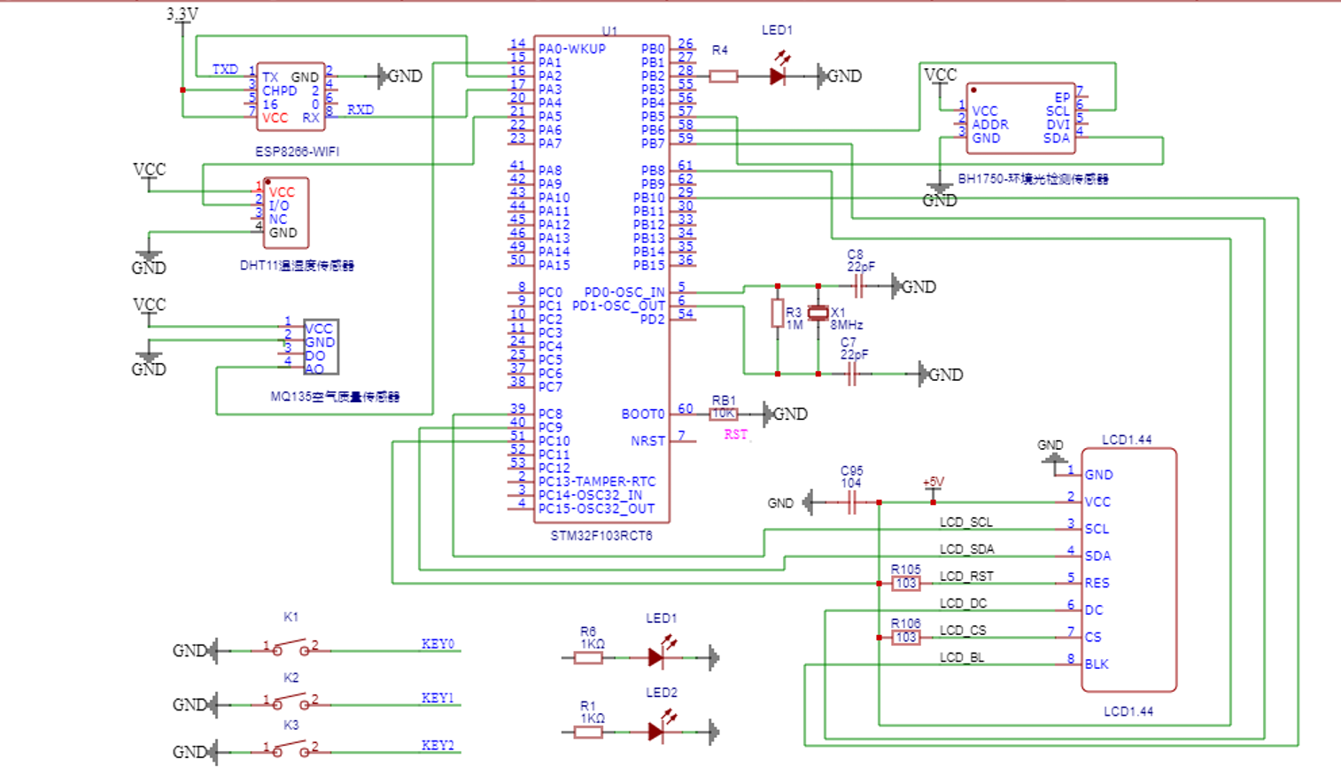
Task: Click the GND symbol next to RB1
Action: point(787,414)
